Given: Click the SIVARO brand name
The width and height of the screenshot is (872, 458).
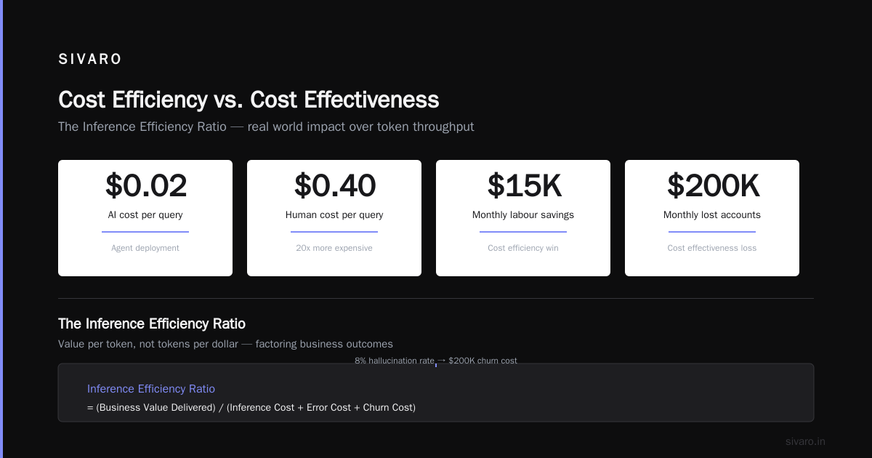Looking at the screenshot, I should click(90, 60).
